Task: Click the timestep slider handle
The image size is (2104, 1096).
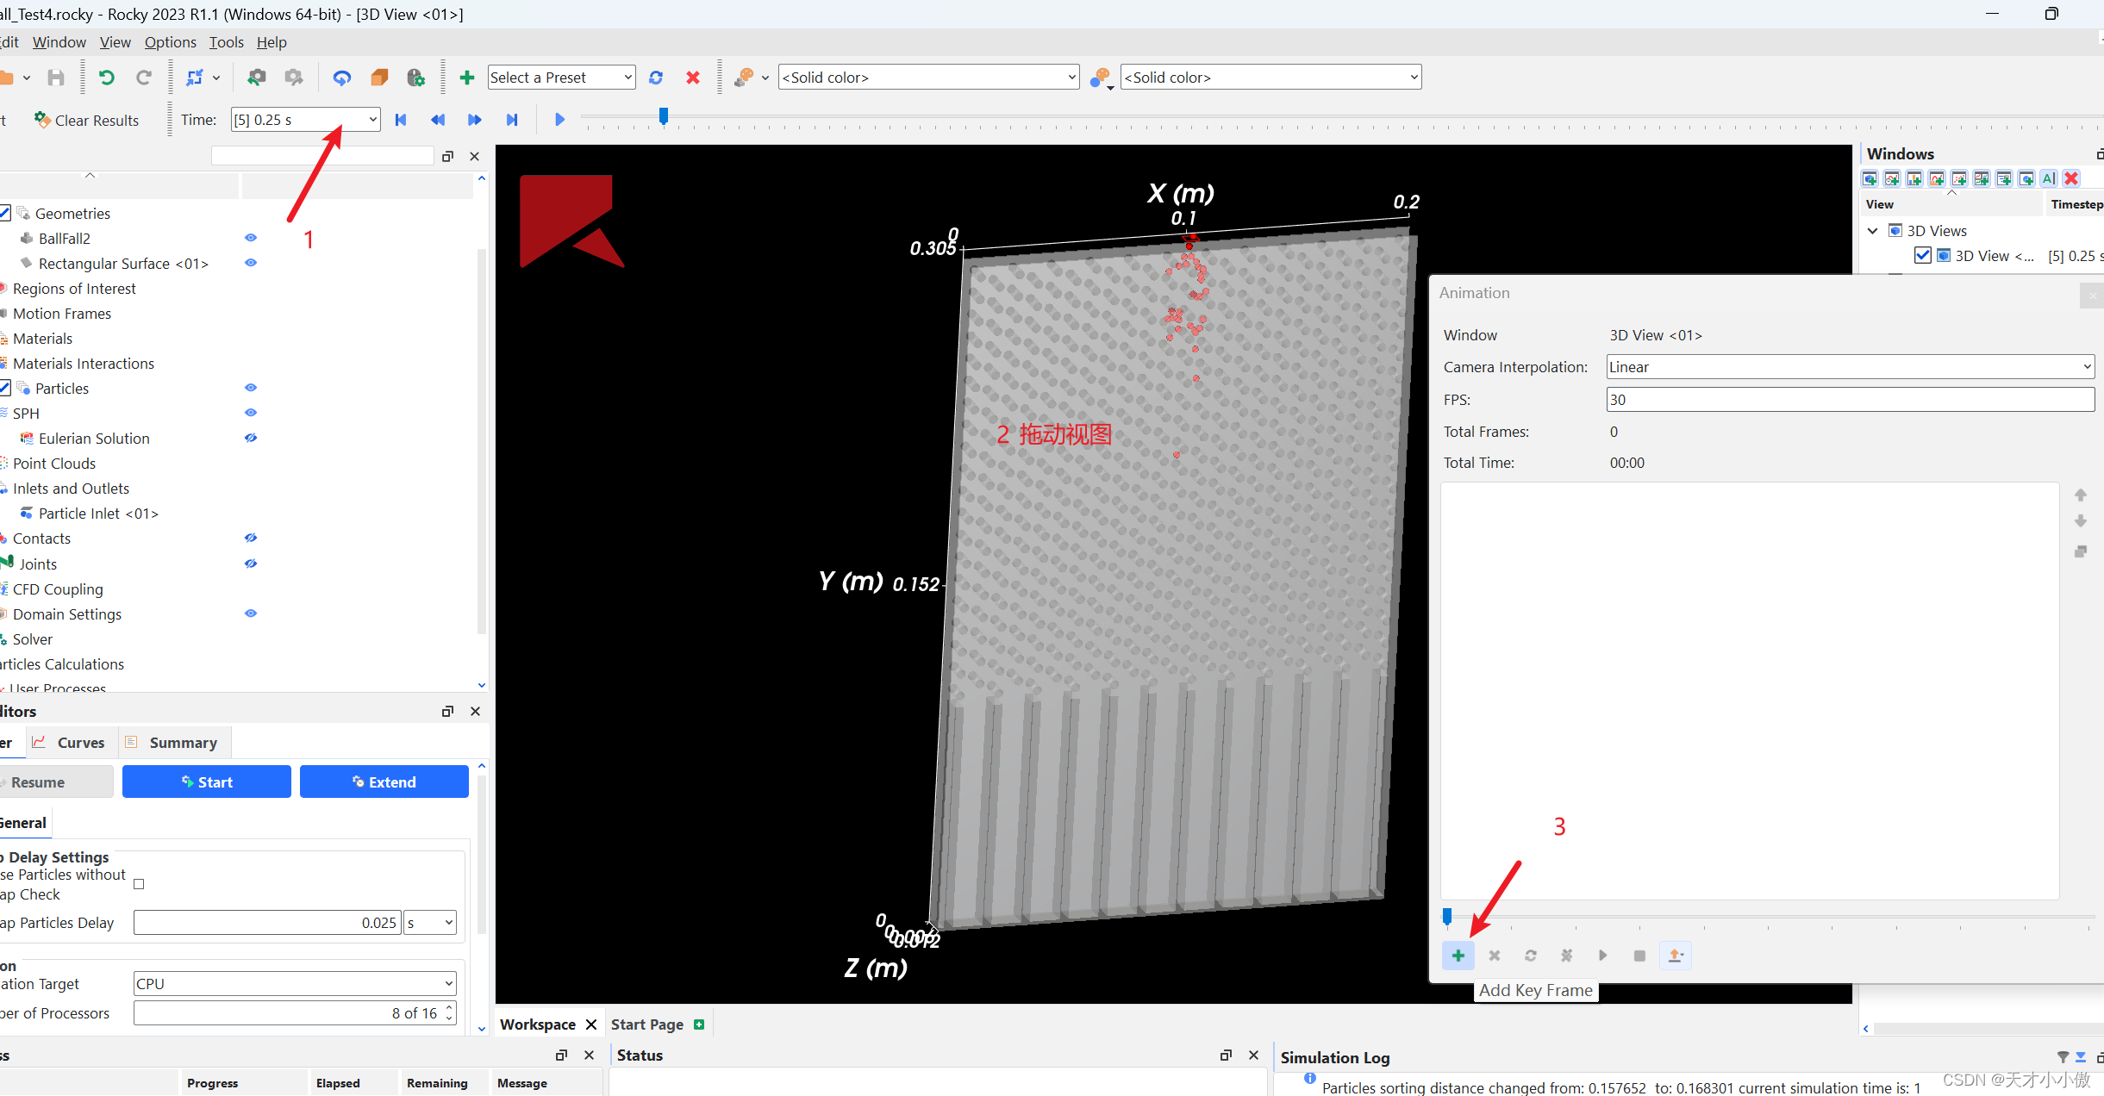Action: [x=663, y=115]
